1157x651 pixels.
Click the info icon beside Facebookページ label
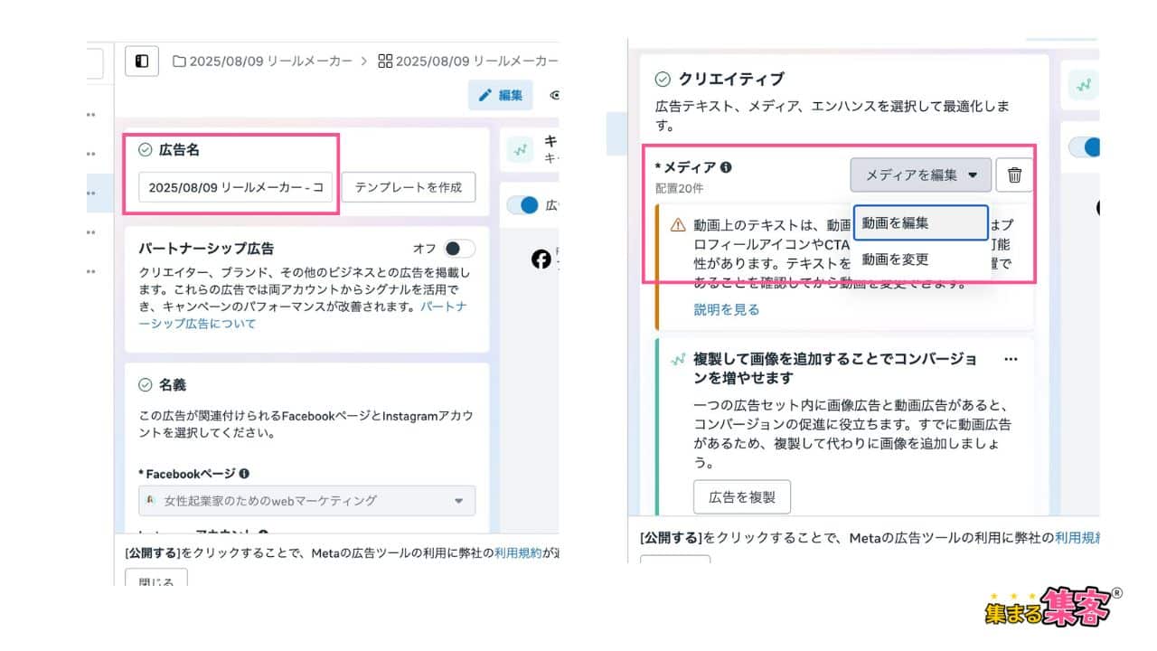pos(245,474)
